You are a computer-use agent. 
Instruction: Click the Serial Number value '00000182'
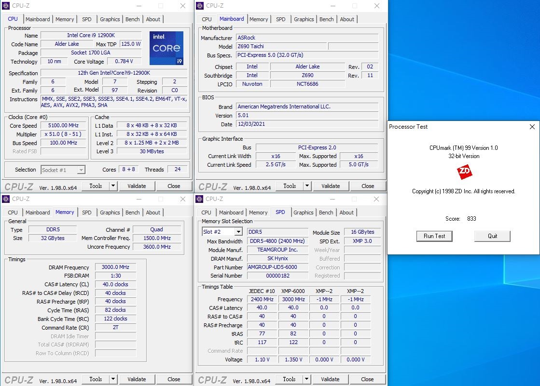(x=277, y=276)
